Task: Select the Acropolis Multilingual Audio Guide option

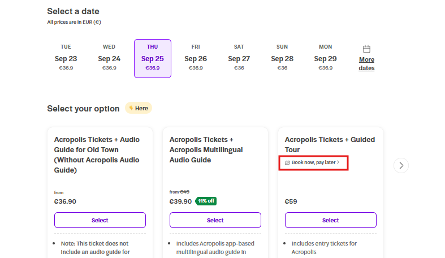Action: point(215,220)
